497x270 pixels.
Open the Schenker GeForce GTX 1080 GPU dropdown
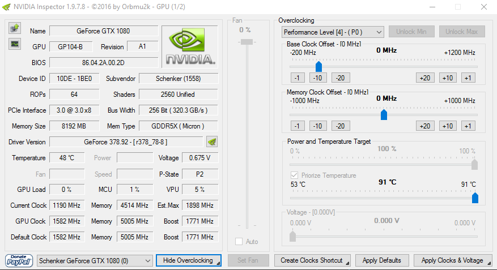pyautogui.click(x=95, y=261)
